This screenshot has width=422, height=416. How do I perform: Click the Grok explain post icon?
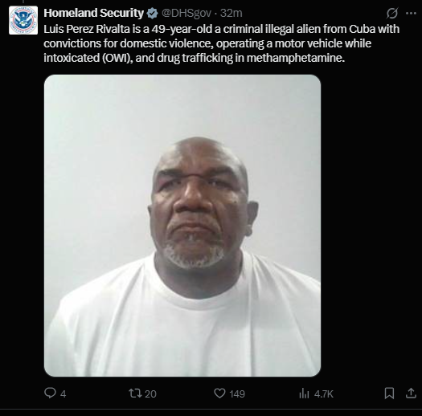(x=392, y=13)
